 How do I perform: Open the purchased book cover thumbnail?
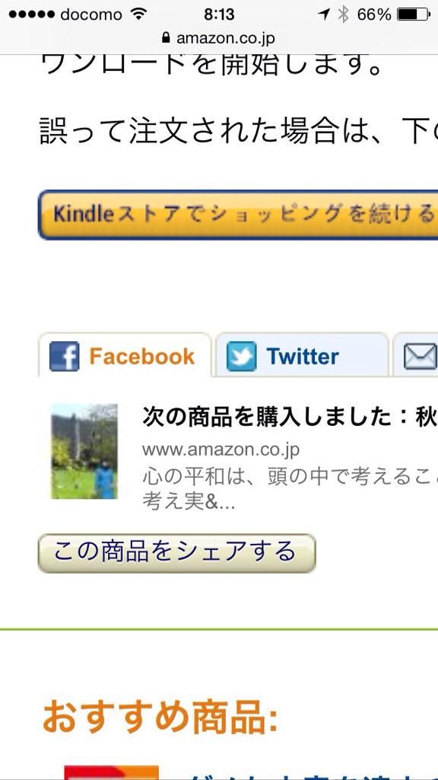click(x=84, y=451)
